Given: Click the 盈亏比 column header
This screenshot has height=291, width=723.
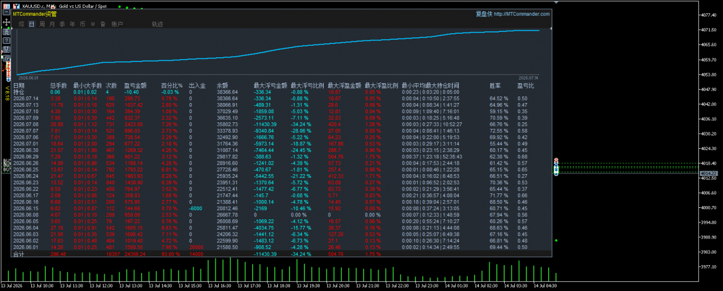Looking at the screenshot, I should (x=526, y=86).
